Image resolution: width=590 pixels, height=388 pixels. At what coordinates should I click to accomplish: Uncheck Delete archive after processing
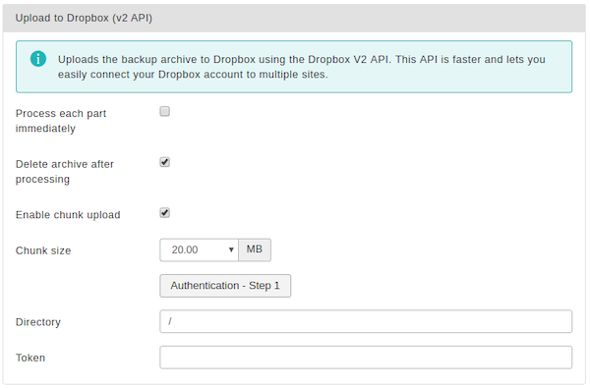click(x=165, y=162)
